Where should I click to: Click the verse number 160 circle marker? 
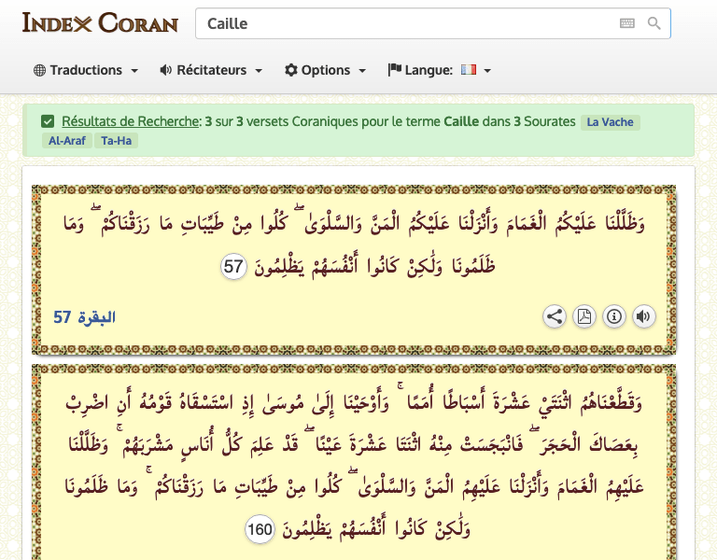point(260,530)
